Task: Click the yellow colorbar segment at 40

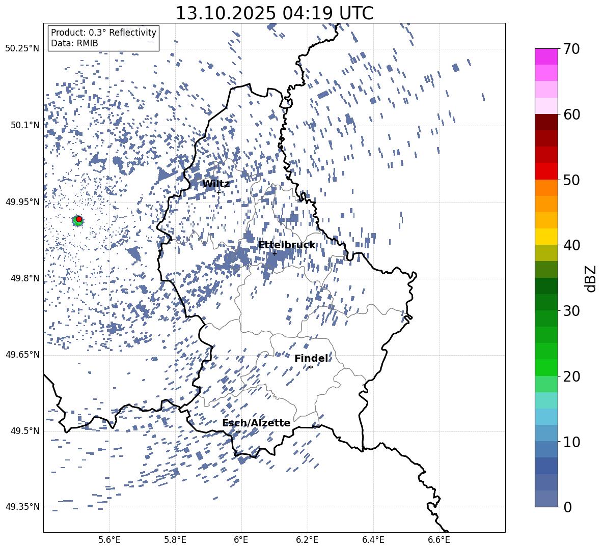Action: [546, 237]
